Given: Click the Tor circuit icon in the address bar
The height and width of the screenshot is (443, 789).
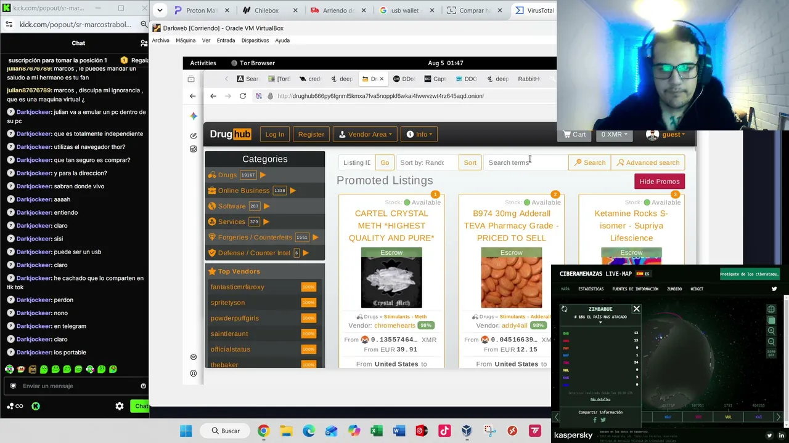Looking at the screenshot, I should (x=259, y=96).
